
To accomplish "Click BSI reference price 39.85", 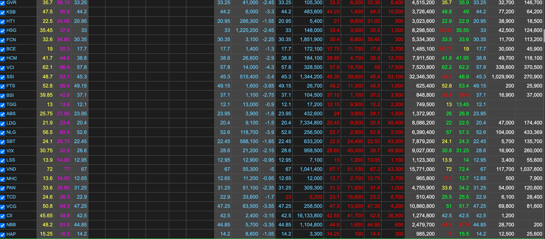I will (45, 95).
